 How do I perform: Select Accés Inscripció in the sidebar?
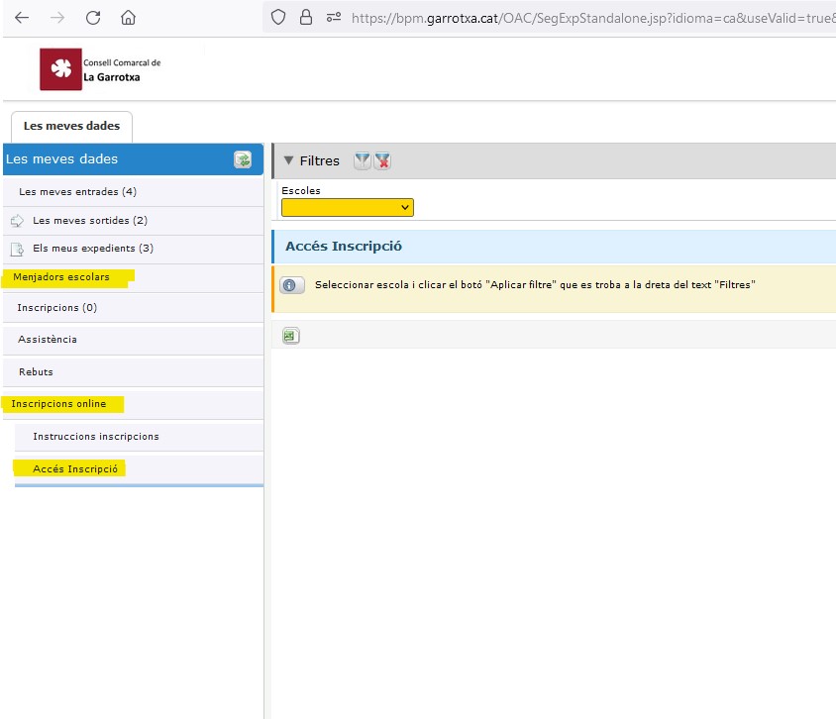click(x=139, y=469)
